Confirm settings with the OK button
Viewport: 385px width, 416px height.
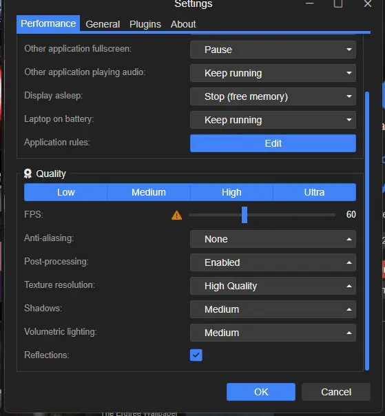point(261,392)
